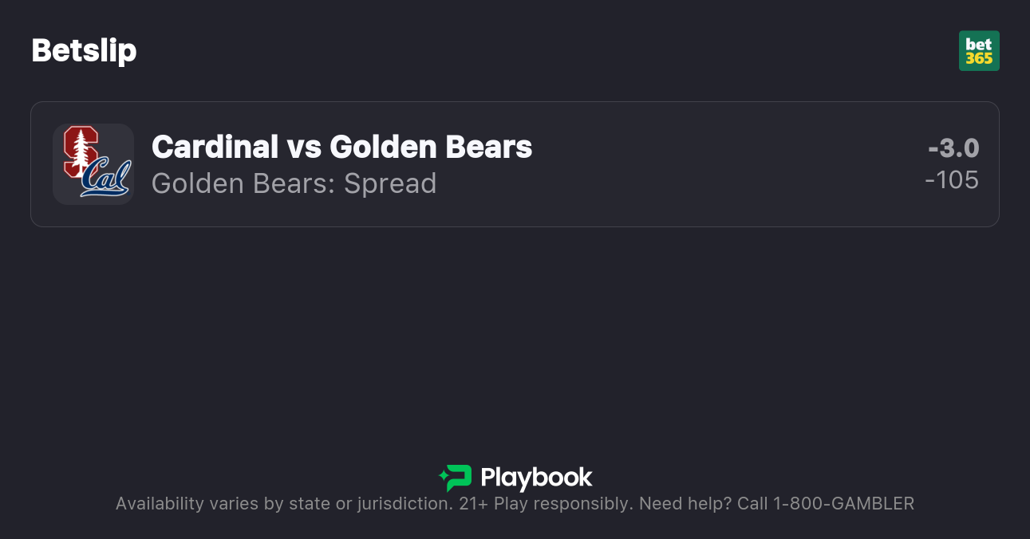1030x539 pixels.
Task: Click the team logos thumbnail tile
Action: coord(93,164)
